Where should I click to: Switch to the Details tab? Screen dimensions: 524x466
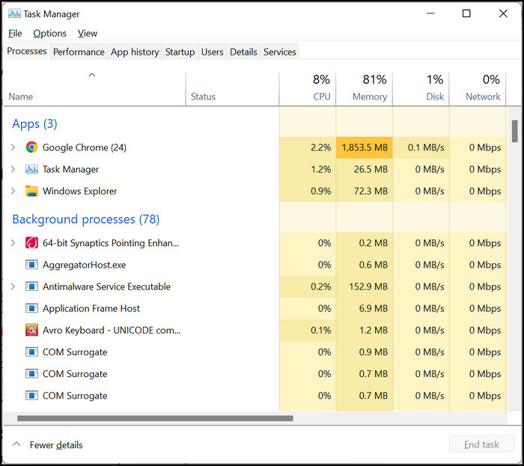pyautogui.click(x=243, y=52)
